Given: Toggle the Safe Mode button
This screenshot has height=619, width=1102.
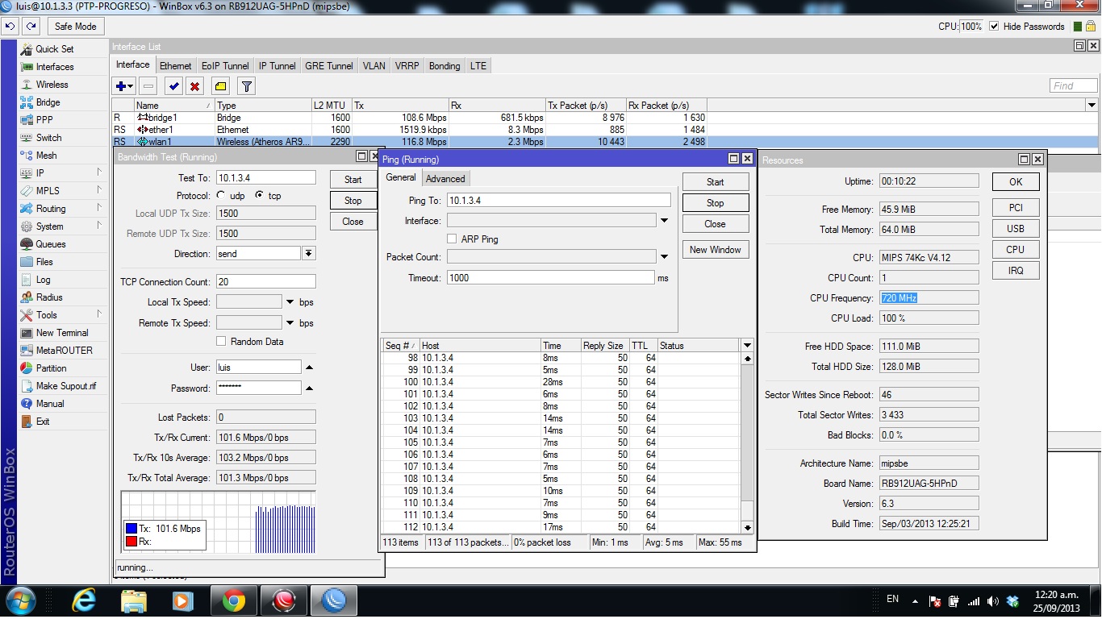Looking at the screenshot, I should pos(76,27).
